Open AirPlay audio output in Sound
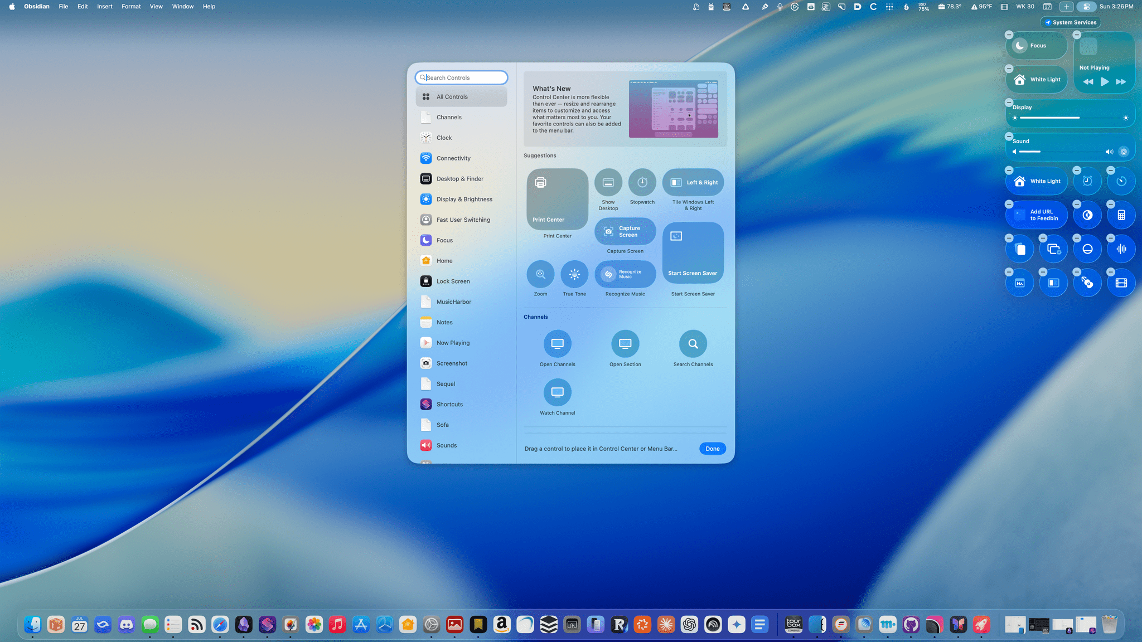1142x642 pixels. pyautogui.click(x=1124, y=152)
